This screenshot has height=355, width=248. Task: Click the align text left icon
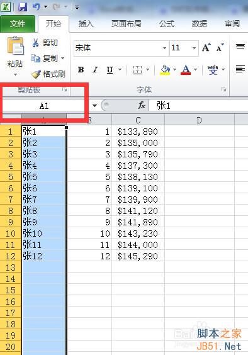pyautogui.click(x=240, y=69)
